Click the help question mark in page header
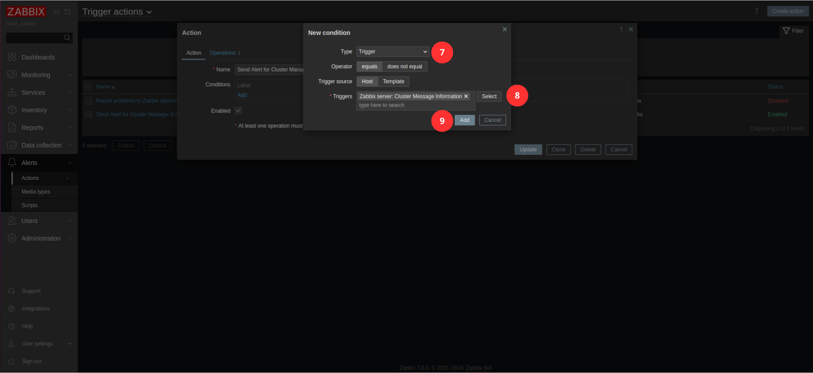Image resolution: width=813 pixels, height=373 pixels. pos(757,11)
